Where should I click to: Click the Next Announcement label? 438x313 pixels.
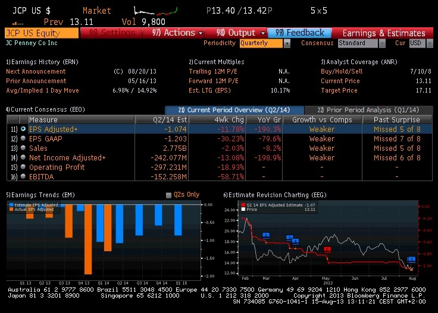tap(36, 71)
